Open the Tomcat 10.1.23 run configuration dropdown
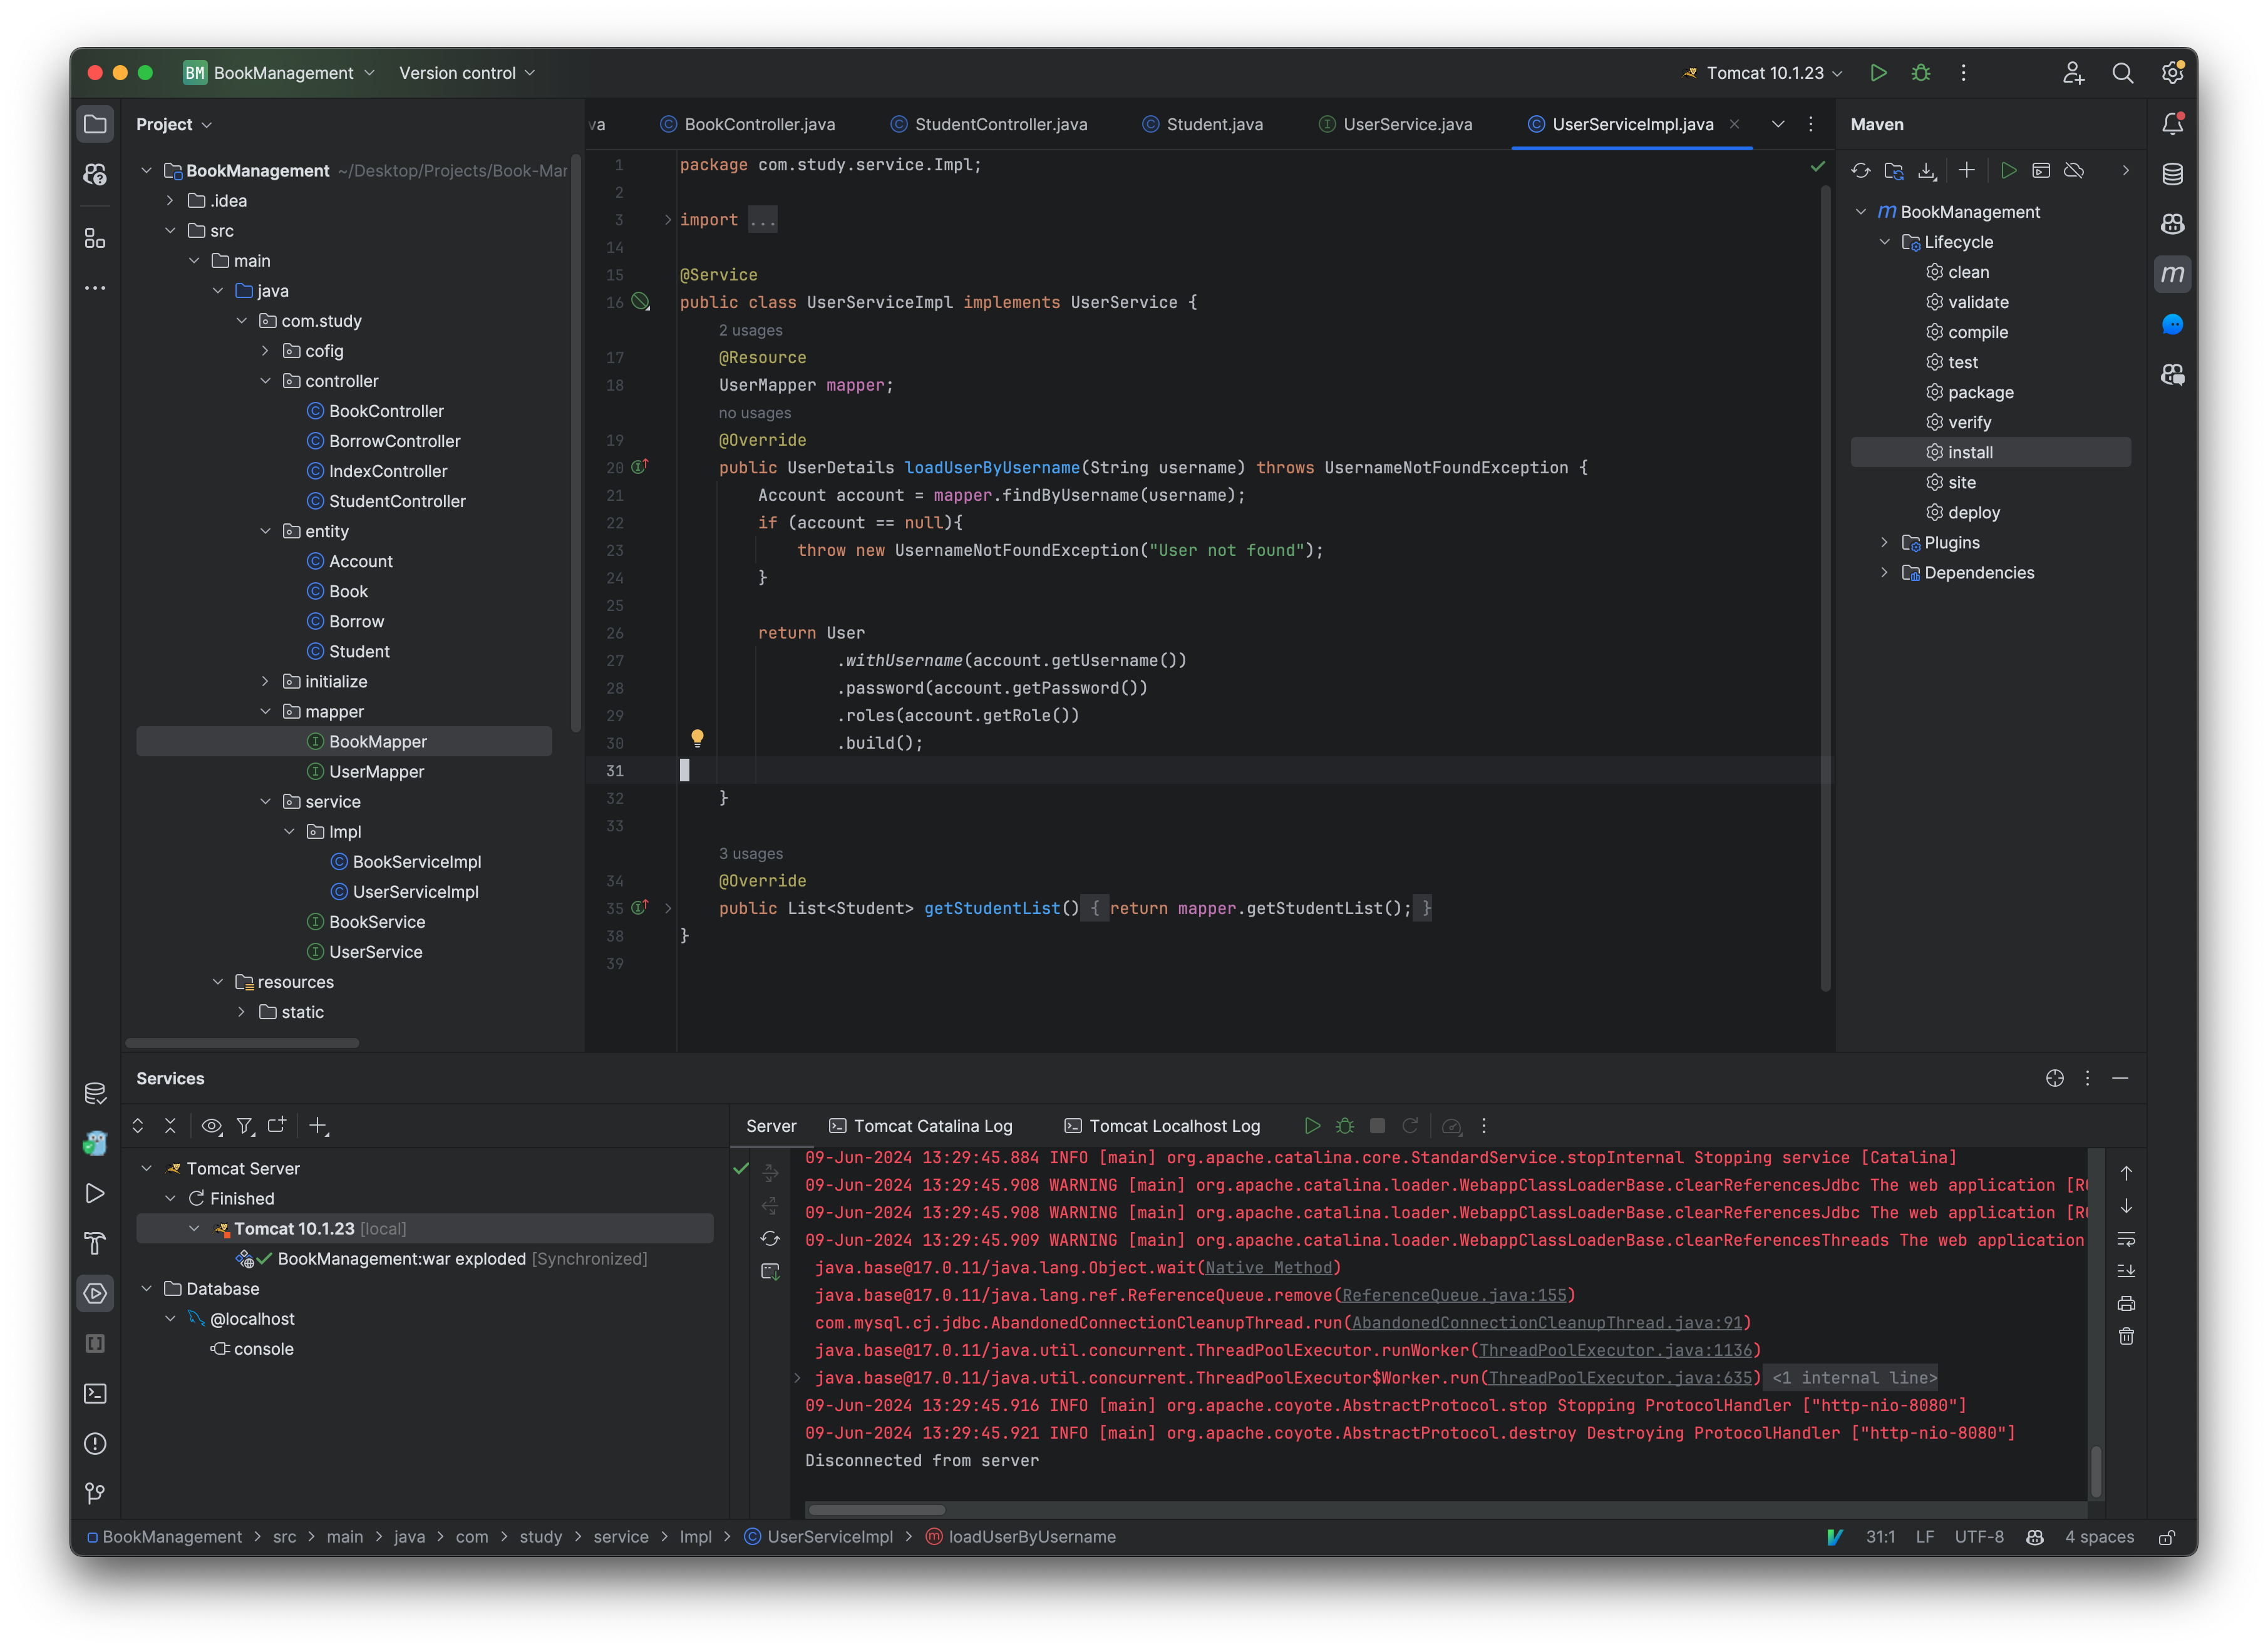The height and width of the screenshot is (1649, 2268). coord(1763,72)
